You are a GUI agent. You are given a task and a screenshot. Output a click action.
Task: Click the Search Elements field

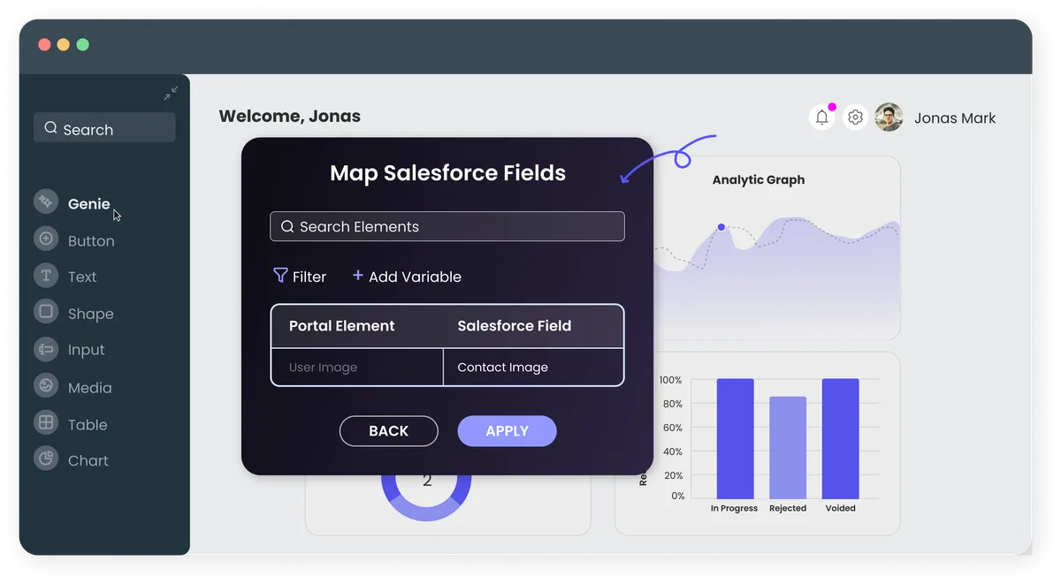[x=447, y=226]
